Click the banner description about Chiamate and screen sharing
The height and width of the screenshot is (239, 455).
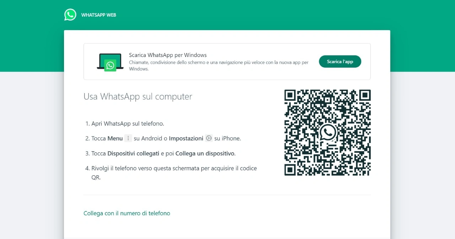click(x=218, y=62)
